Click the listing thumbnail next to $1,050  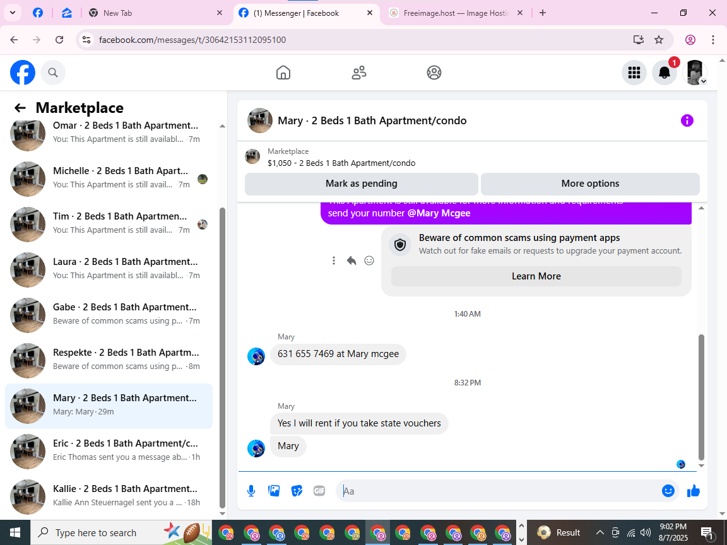[x=252, y=156]
